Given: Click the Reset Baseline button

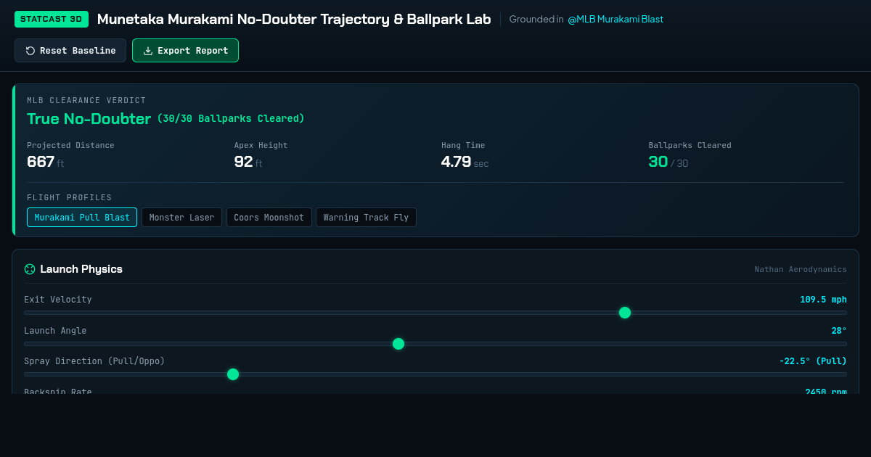Looking at the screenshot, I should pyautogui.click(x=70, y=51).
